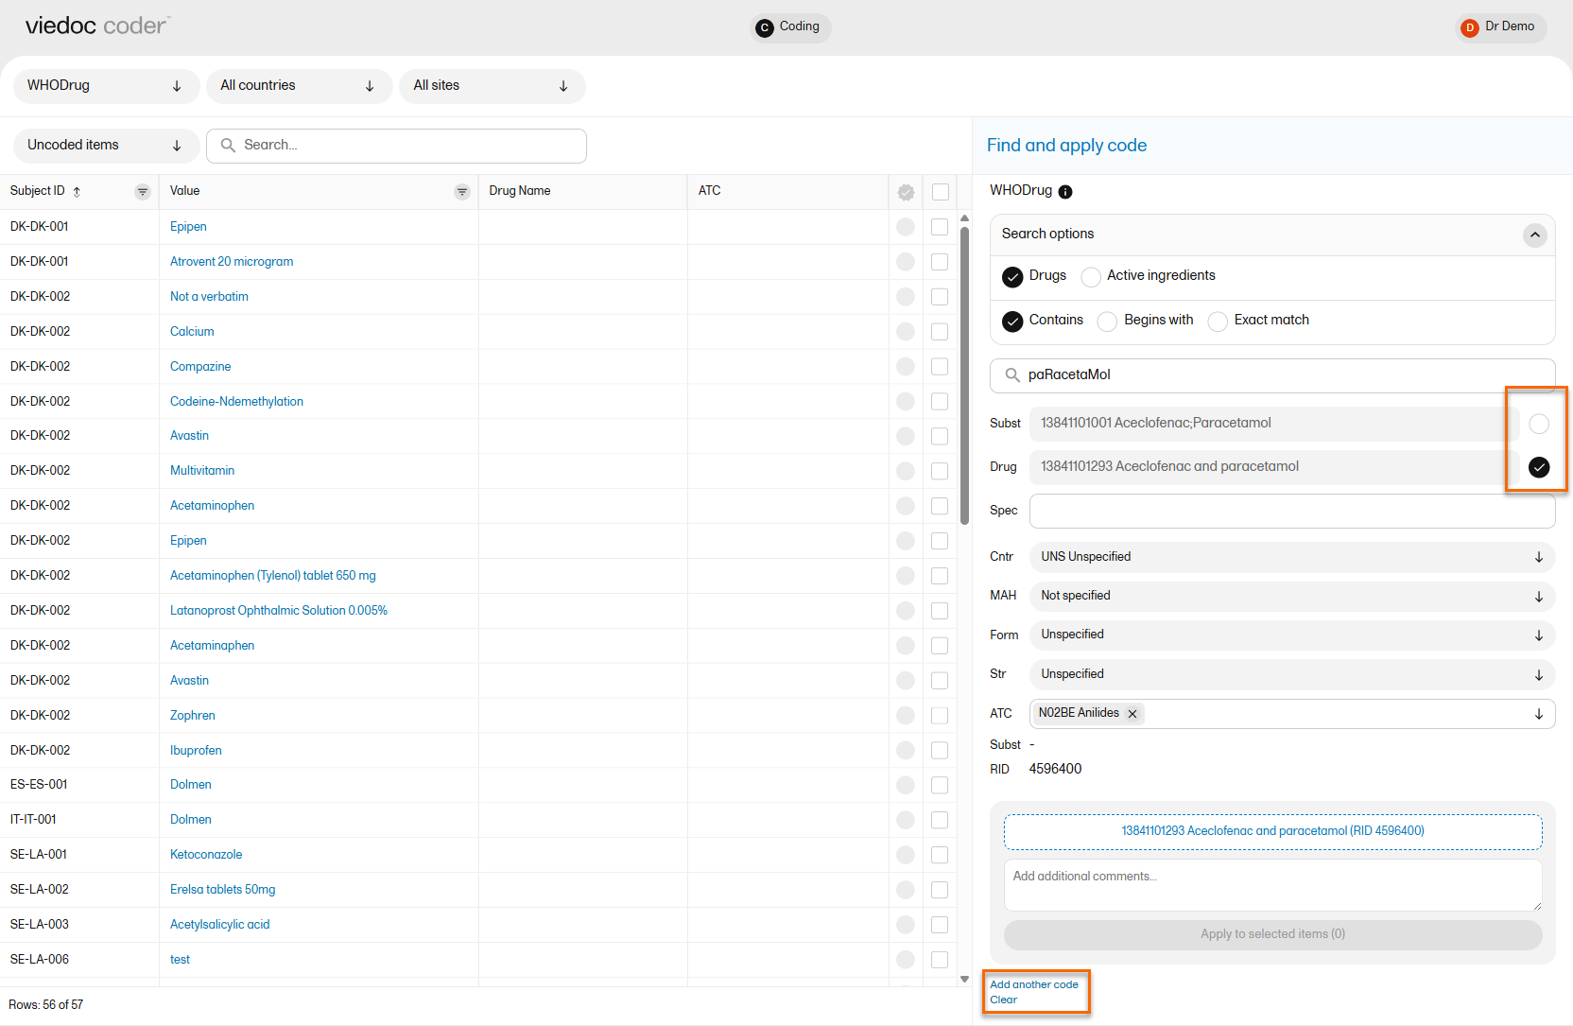This screenshot has width=1573, height=1026.
Task: Remove the N02BE Anilides ATC tag
Action: 1132,714
